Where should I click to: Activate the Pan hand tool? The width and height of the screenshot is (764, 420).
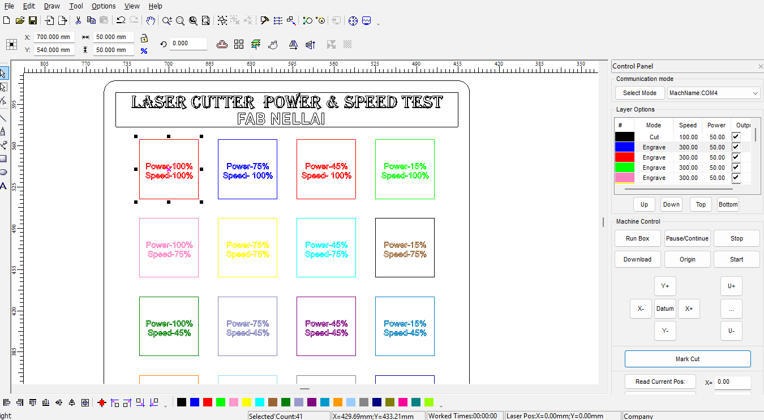pyautogui.click(x=151, y=20)
